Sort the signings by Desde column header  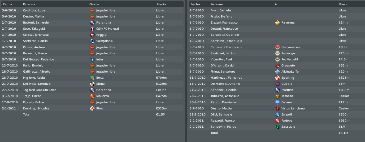click(94, 4)
